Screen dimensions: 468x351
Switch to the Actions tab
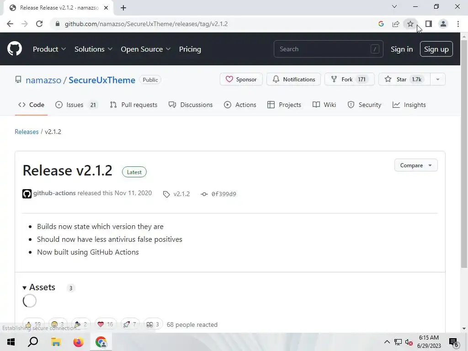[240, 105]
